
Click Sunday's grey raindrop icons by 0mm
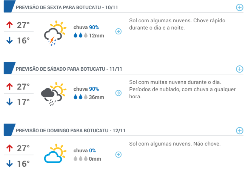80,158
